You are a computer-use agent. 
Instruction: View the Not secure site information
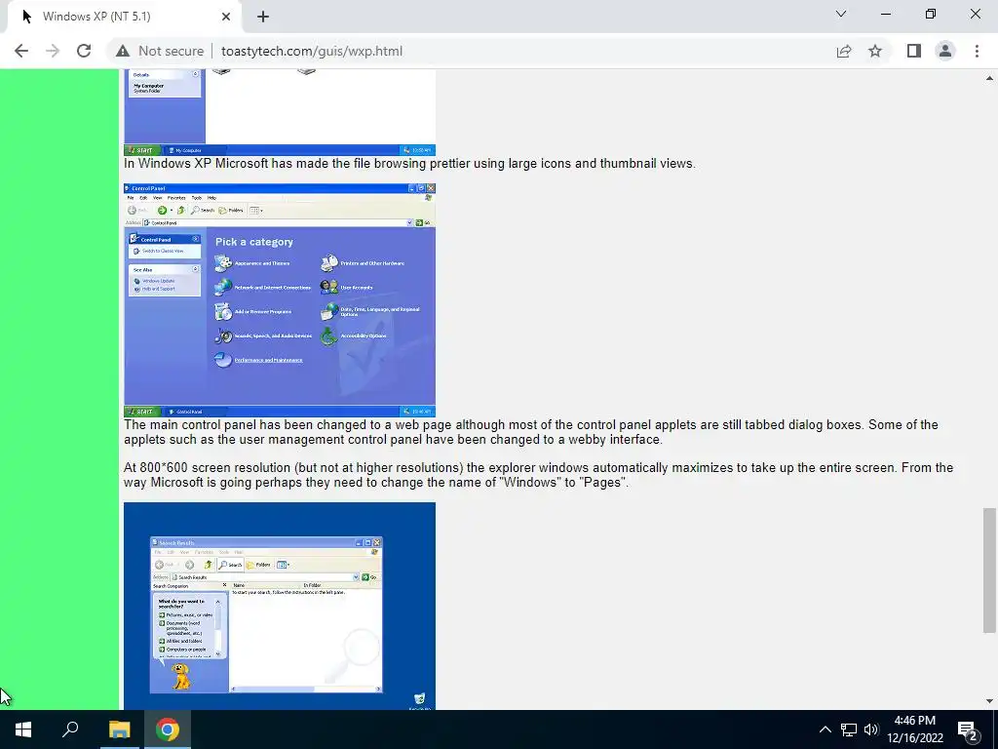click(160, 51)
